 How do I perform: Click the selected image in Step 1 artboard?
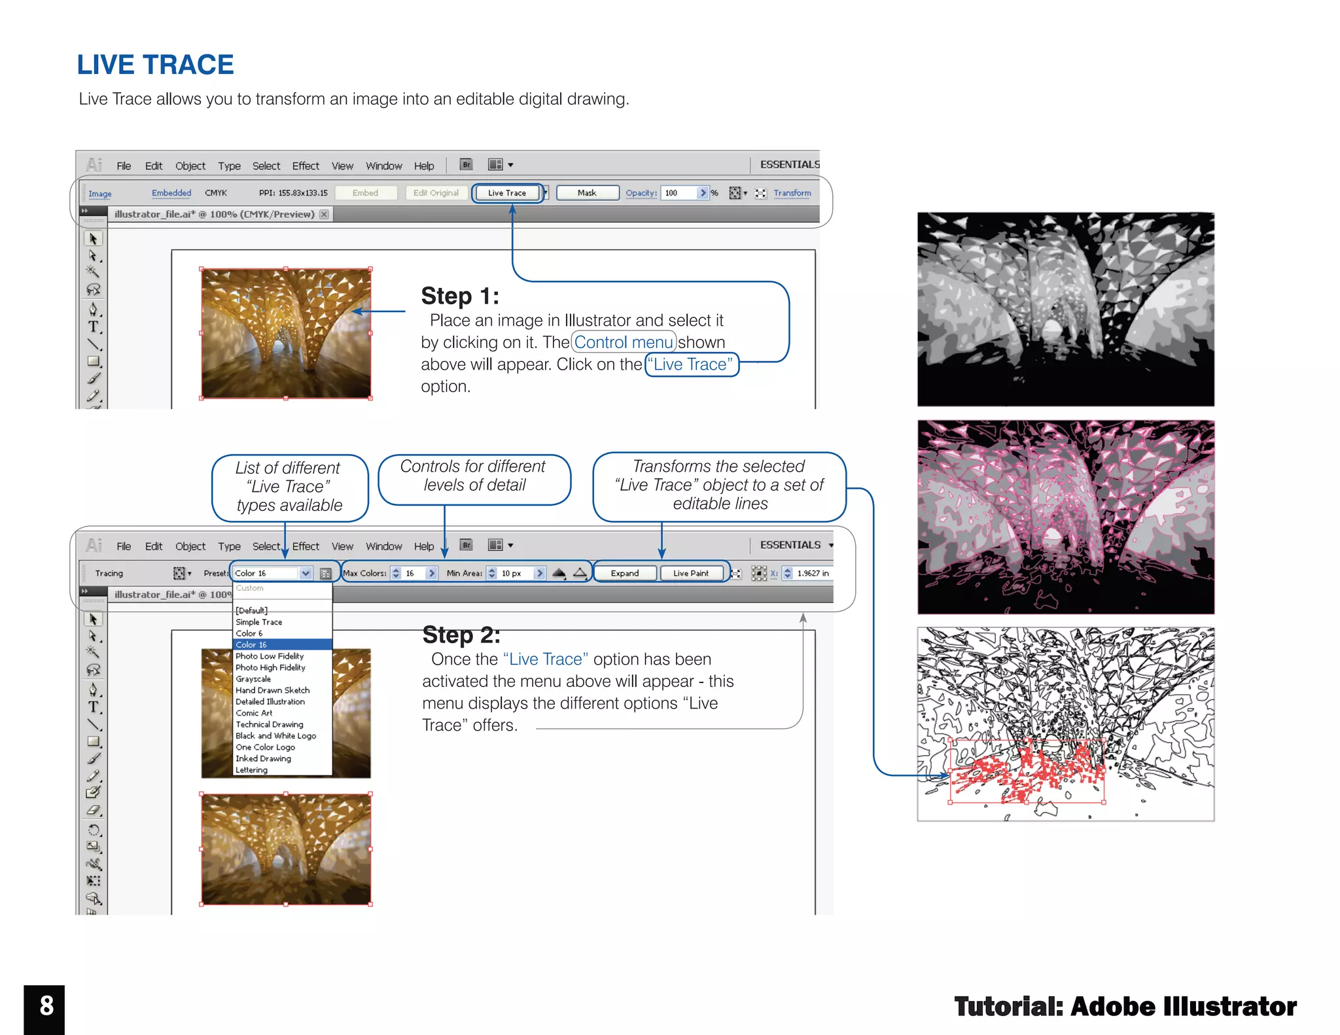pyautogui.click(x=286, y=333)
